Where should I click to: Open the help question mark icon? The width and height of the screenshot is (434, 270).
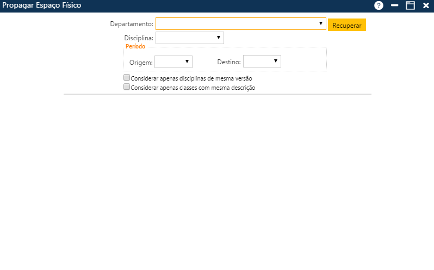click(379, 5)
